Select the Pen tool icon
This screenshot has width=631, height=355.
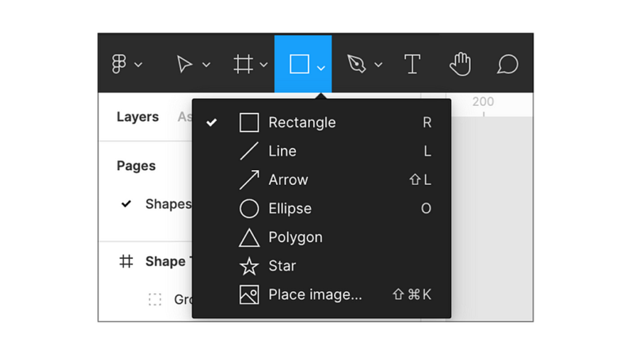[x=357, y=64]
